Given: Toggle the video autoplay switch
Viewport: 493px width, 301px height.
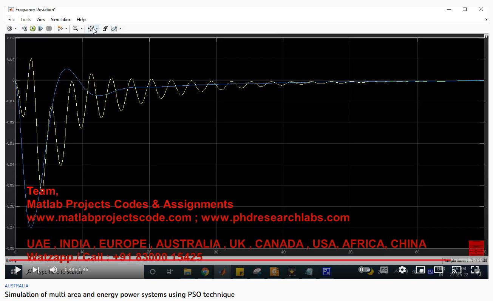Looking at the screenshot, I should (x=365, y=270).
